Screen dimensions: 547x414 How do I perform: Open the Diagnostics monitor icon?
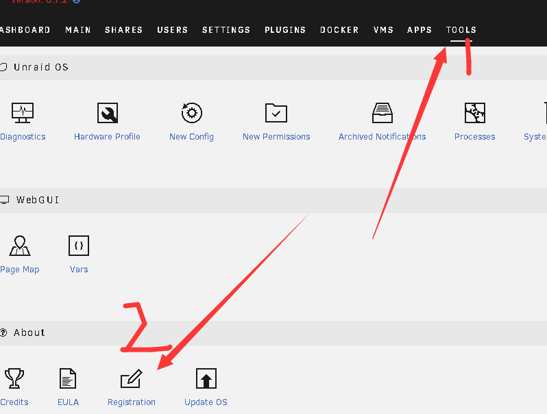point(23,113)
